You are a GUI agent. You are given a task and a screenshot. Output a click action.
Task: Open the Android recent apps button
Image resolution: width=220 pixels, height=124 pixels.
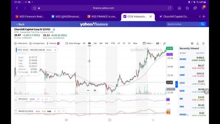point(66,120)
